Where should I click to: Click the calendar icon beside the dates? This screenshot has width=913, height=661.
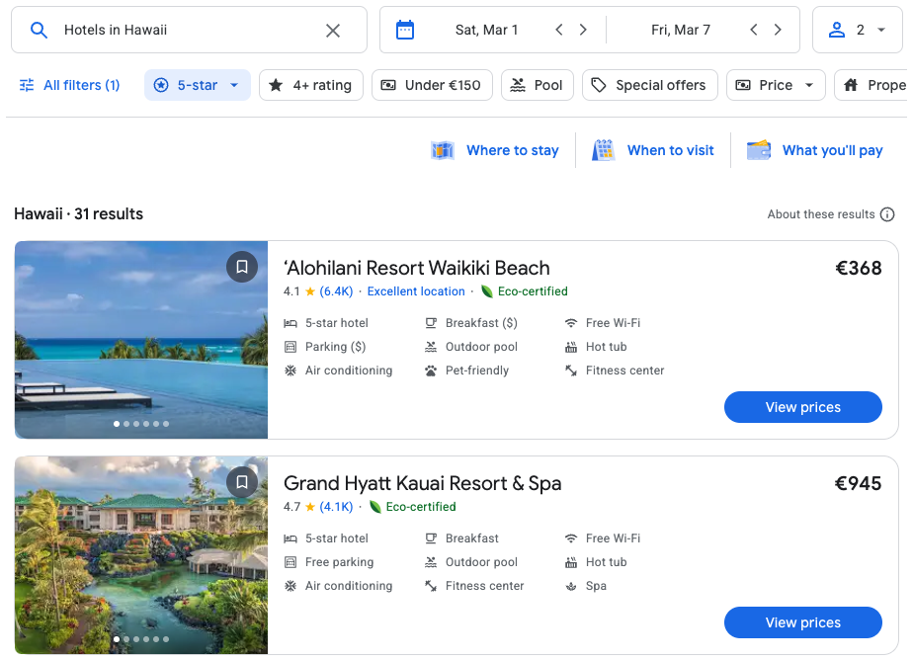[405, 30]
